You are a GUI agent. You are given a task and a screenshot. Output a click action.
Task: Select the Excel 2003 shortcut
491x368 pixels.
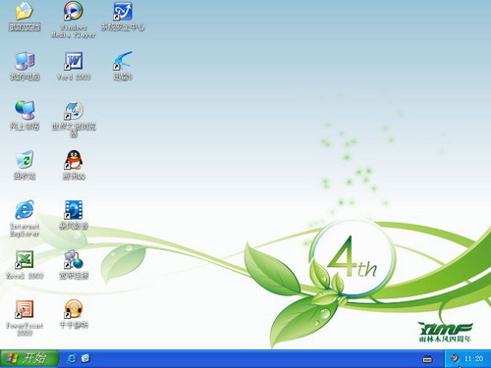(x=25, y=265)
